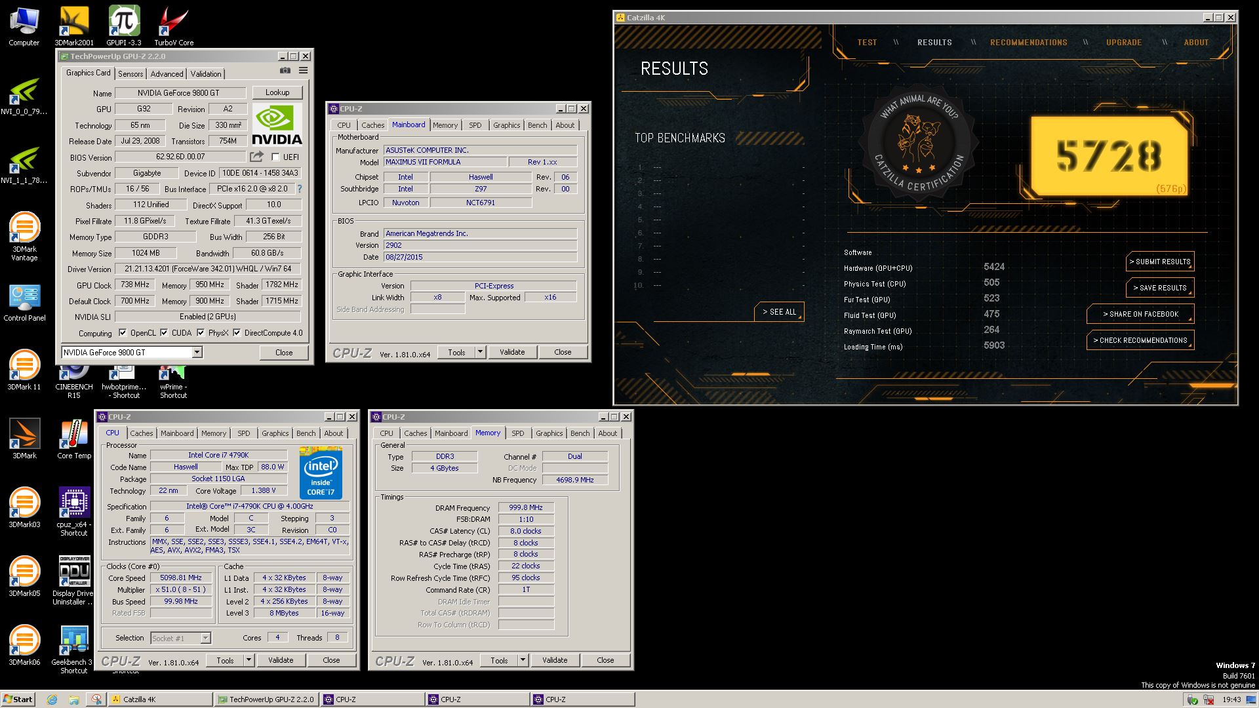Open the SPD tab in Memory CPU-Z window
This screenshot has height=708, width=1259.
click(518, 433)
